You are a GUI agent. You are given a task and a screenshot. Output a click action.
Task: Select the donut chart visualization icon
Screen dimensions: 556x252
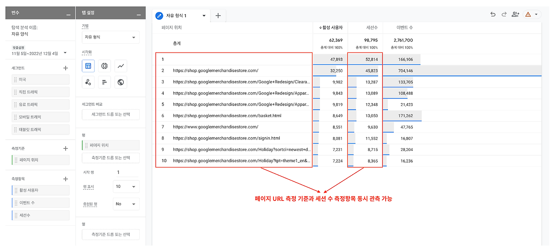tap(105, 66)
